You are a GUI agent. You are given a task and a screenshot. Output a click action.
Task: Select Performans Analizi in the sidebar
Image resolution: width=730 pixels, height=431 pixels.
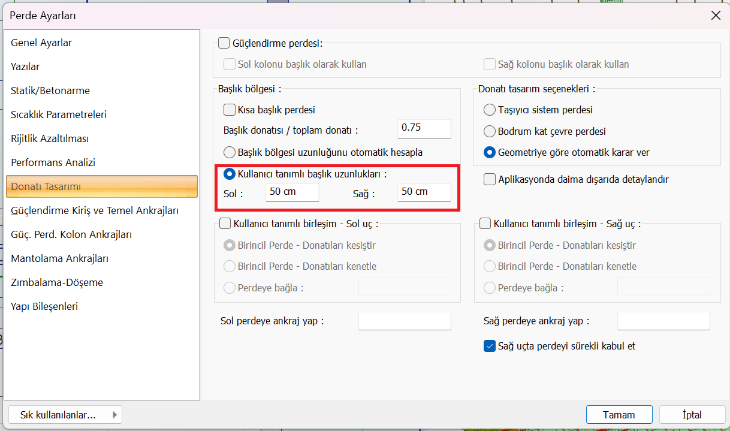click(53, 163)
